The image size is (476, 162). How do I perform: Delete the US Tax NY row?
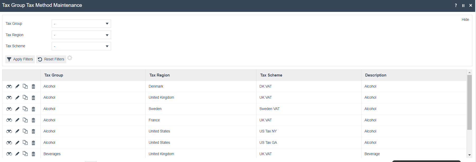point(33,131)
